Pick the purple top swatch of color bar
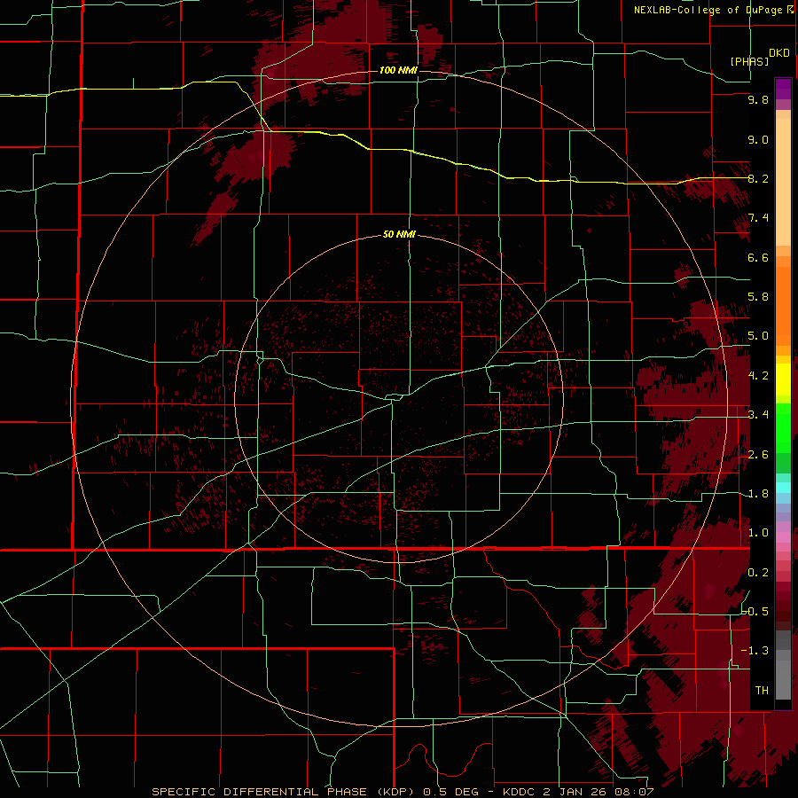This screenshot has width=798, height=798. point(783,89)
